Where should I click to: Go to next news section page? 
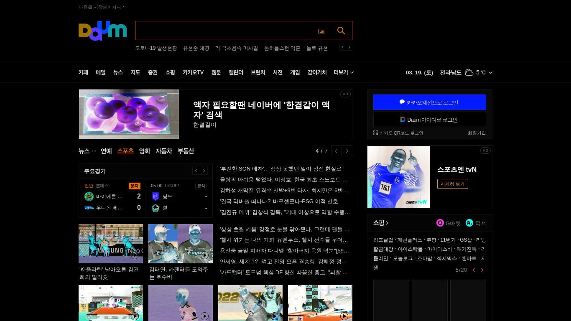347,151
